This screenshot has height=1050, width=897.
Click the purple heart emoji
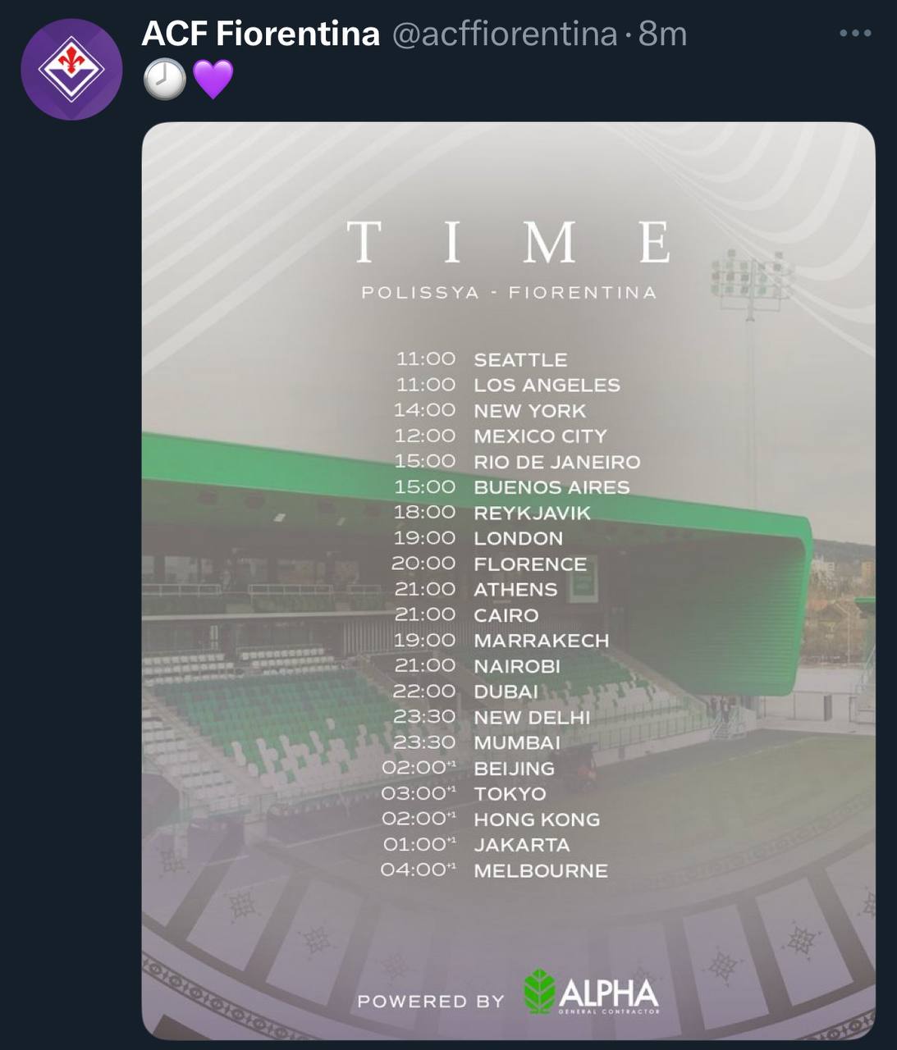click(213, 80)
